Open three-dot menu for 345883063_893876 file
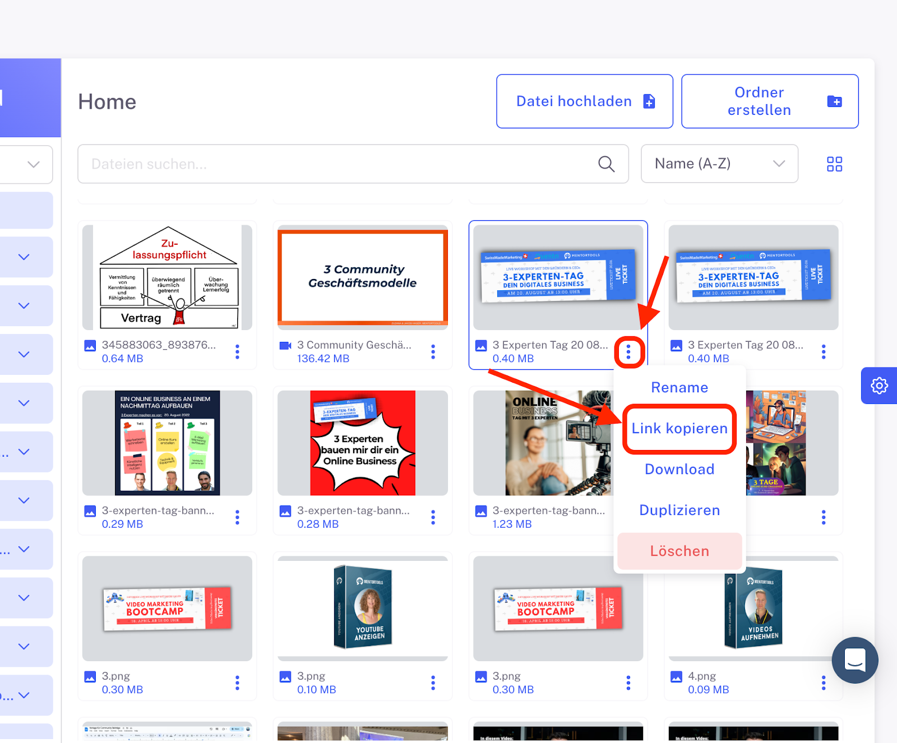Screen dimensions: 897x743 click(x=237, y=351)
